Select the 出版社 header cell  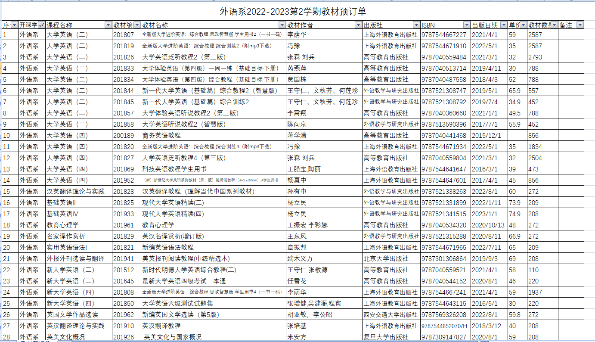click(x=391, y=25)
